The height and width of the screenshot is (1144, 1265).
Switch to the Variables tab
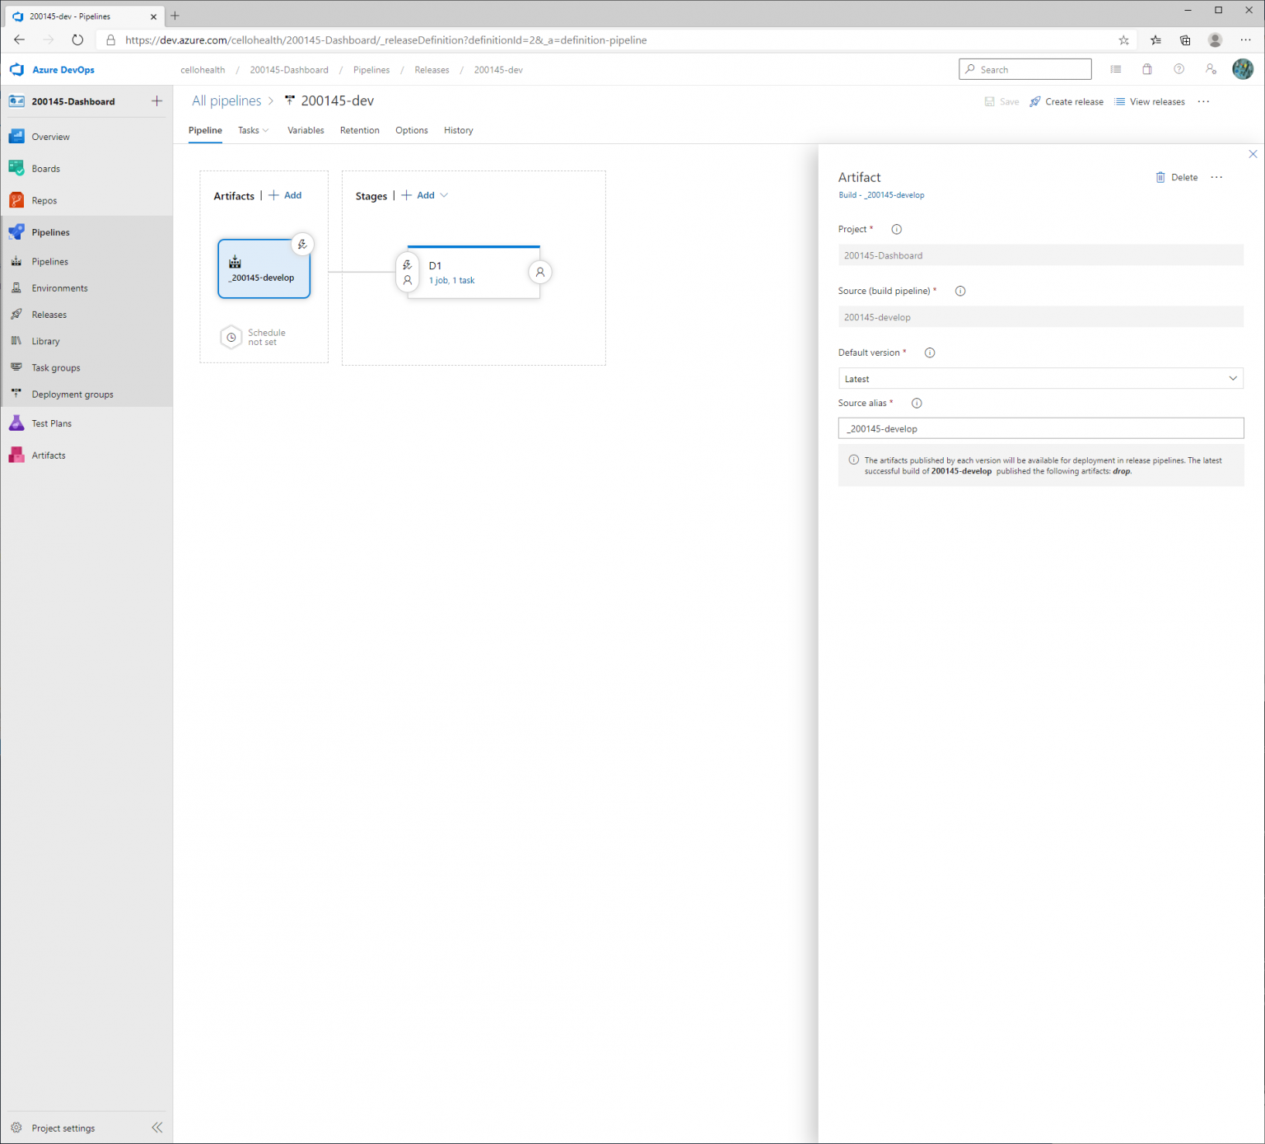coord(306,130)
